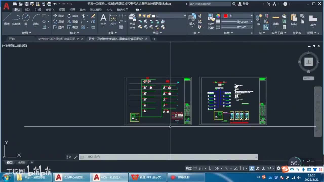The width and height of the screenshot is (324, 182).
Task: Choose the Rotate (旋转) command
Action: (x=73, y=16)
